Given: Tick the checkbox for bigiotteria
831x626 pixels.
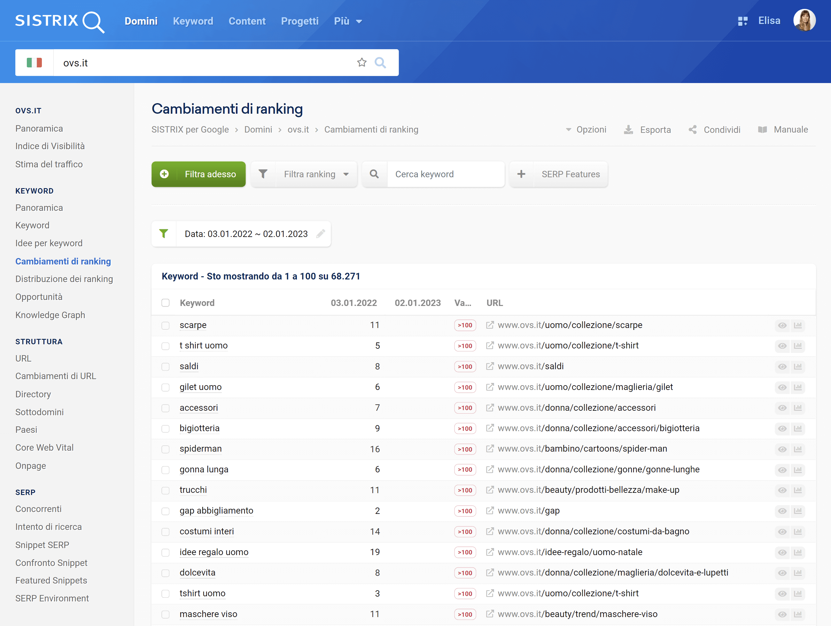Looking at the screenshot, I should [x=165, y=429].
